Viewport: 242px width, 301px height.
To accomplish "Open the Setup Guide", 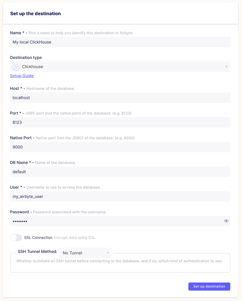I will coord(22,76).
